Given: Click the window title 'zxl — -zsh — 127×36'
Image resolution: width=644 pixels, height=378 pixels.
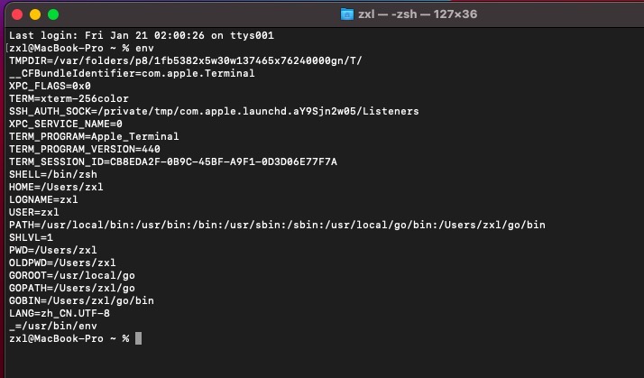Looking at the screenshot, I should [418, 14].
